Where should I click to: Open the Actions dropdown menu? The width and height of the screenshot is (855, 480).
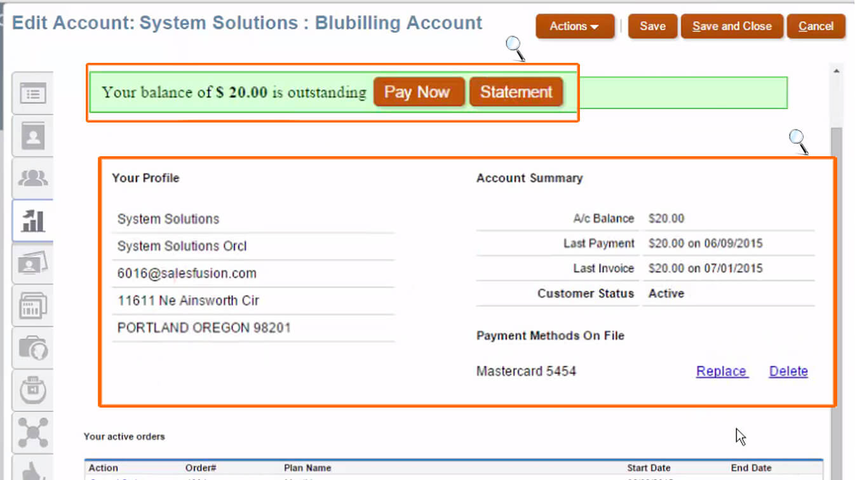tap(574, 26)
